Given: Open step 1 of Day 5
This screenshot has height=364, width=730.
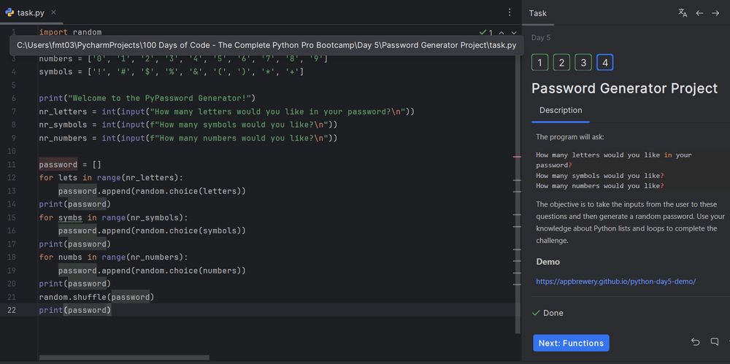Looking at the screenshot, I should [x=539, y=63].
